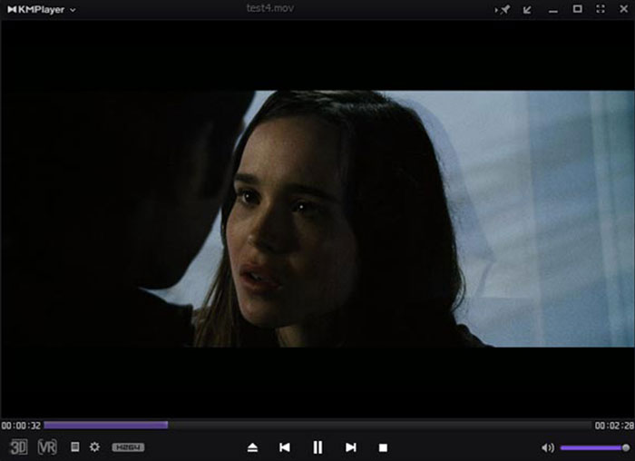Minimize the player window
This screenshot has height=461, width=635.
pos(552,9)
